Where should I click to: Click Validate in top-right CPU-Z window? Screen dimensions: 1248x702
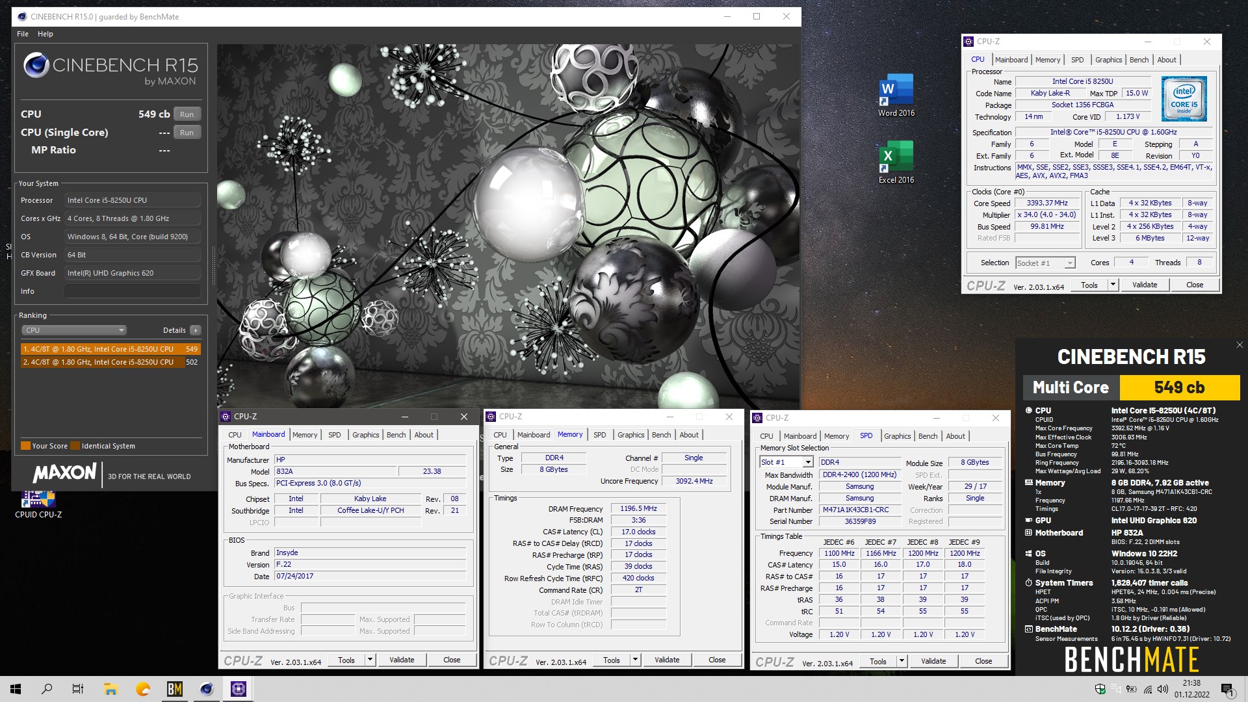(1145, 285)
